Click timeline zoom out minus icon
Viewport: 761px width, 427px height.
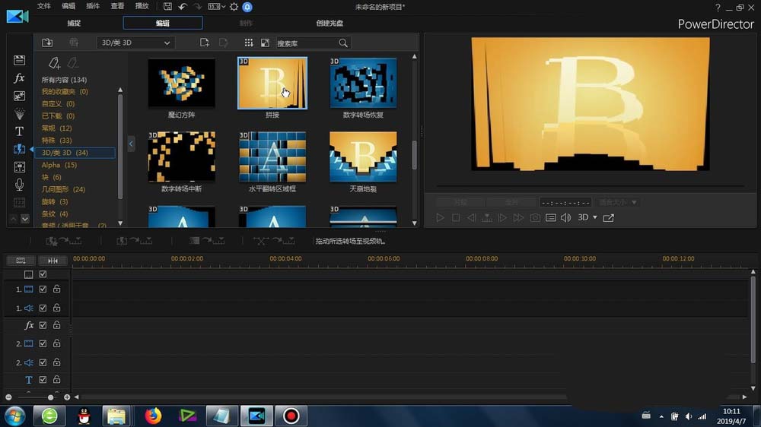tap(8, 397)
